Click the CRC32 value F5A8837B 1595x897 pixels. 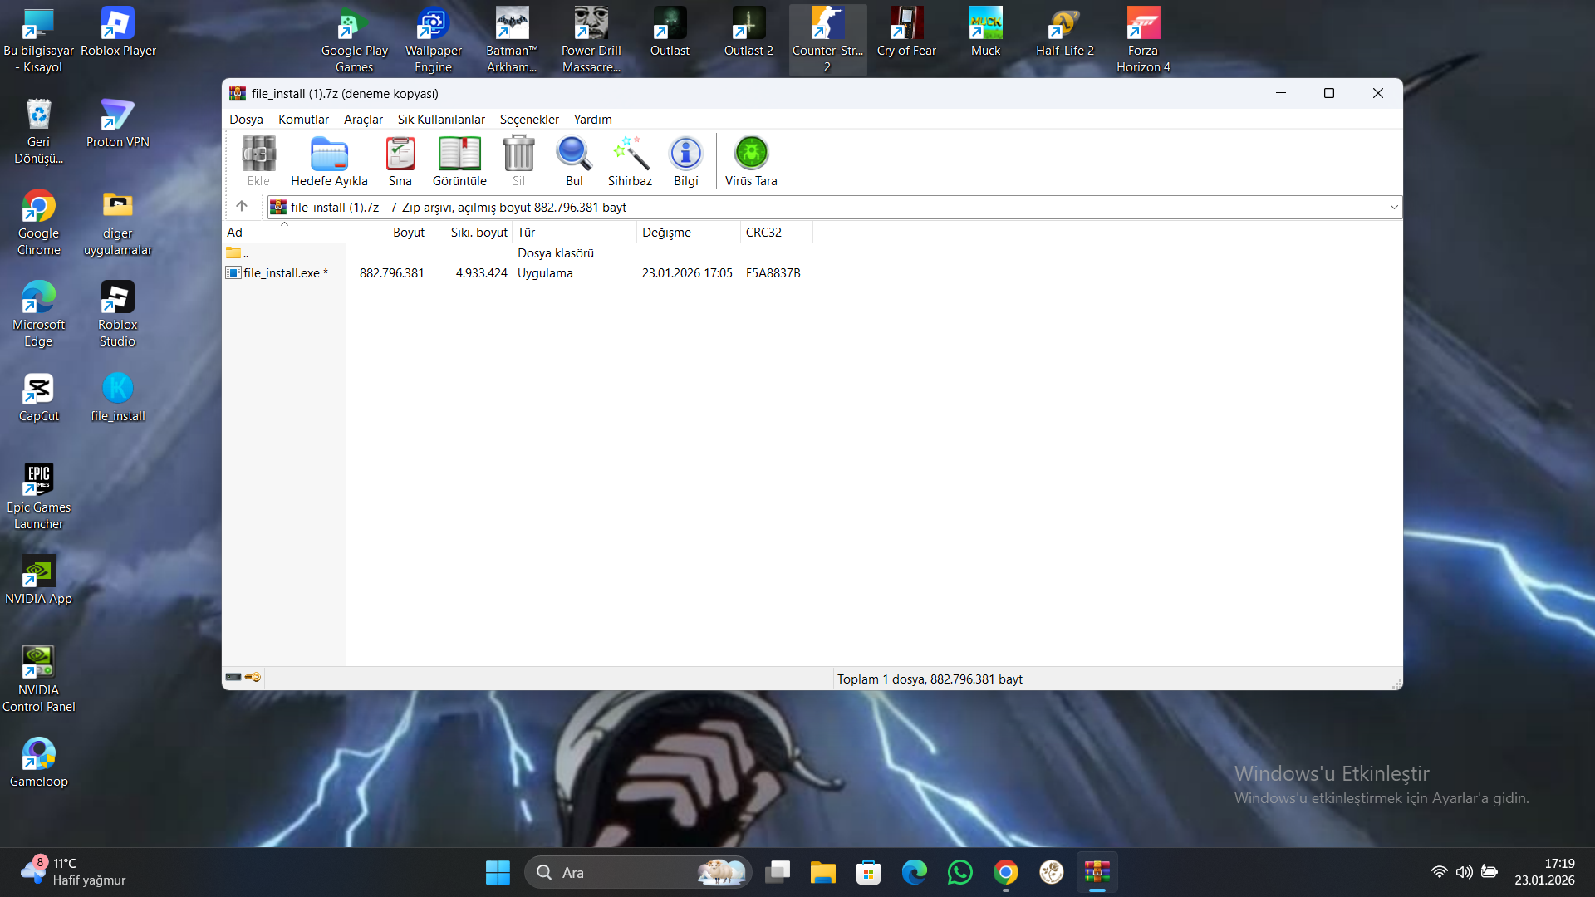[773, 273]
